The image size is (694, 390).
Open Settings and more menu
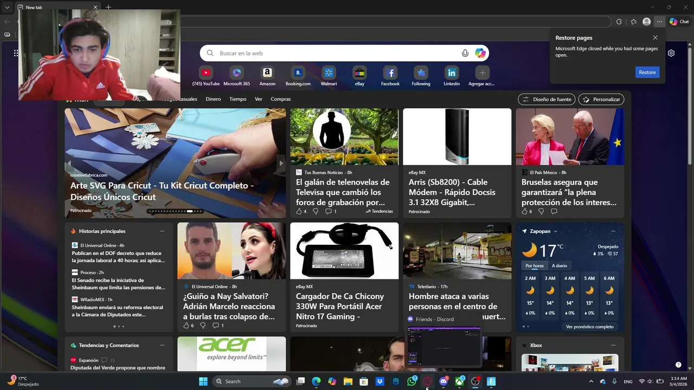point(659,22)
